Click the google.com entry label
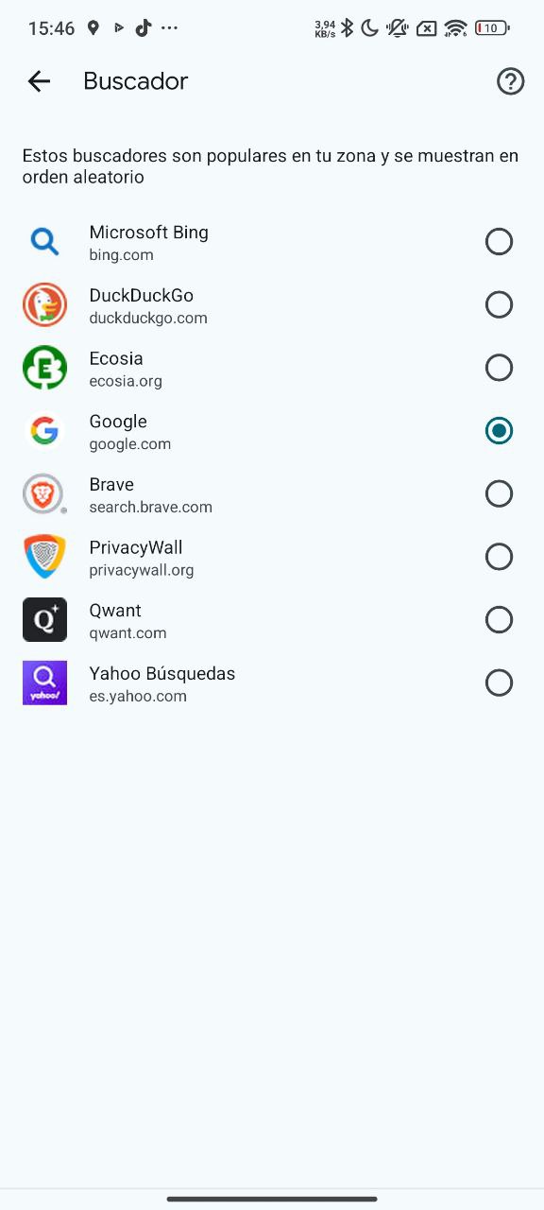The height and width of the screenshot is (1210, 544). (130, 442)
